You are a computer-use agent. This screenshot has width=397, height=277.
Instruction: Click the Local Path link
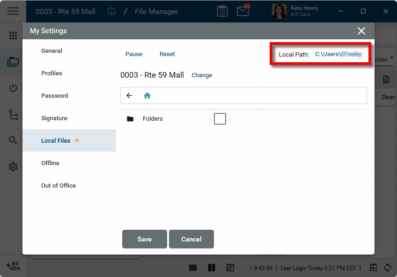tap(338, 54)
